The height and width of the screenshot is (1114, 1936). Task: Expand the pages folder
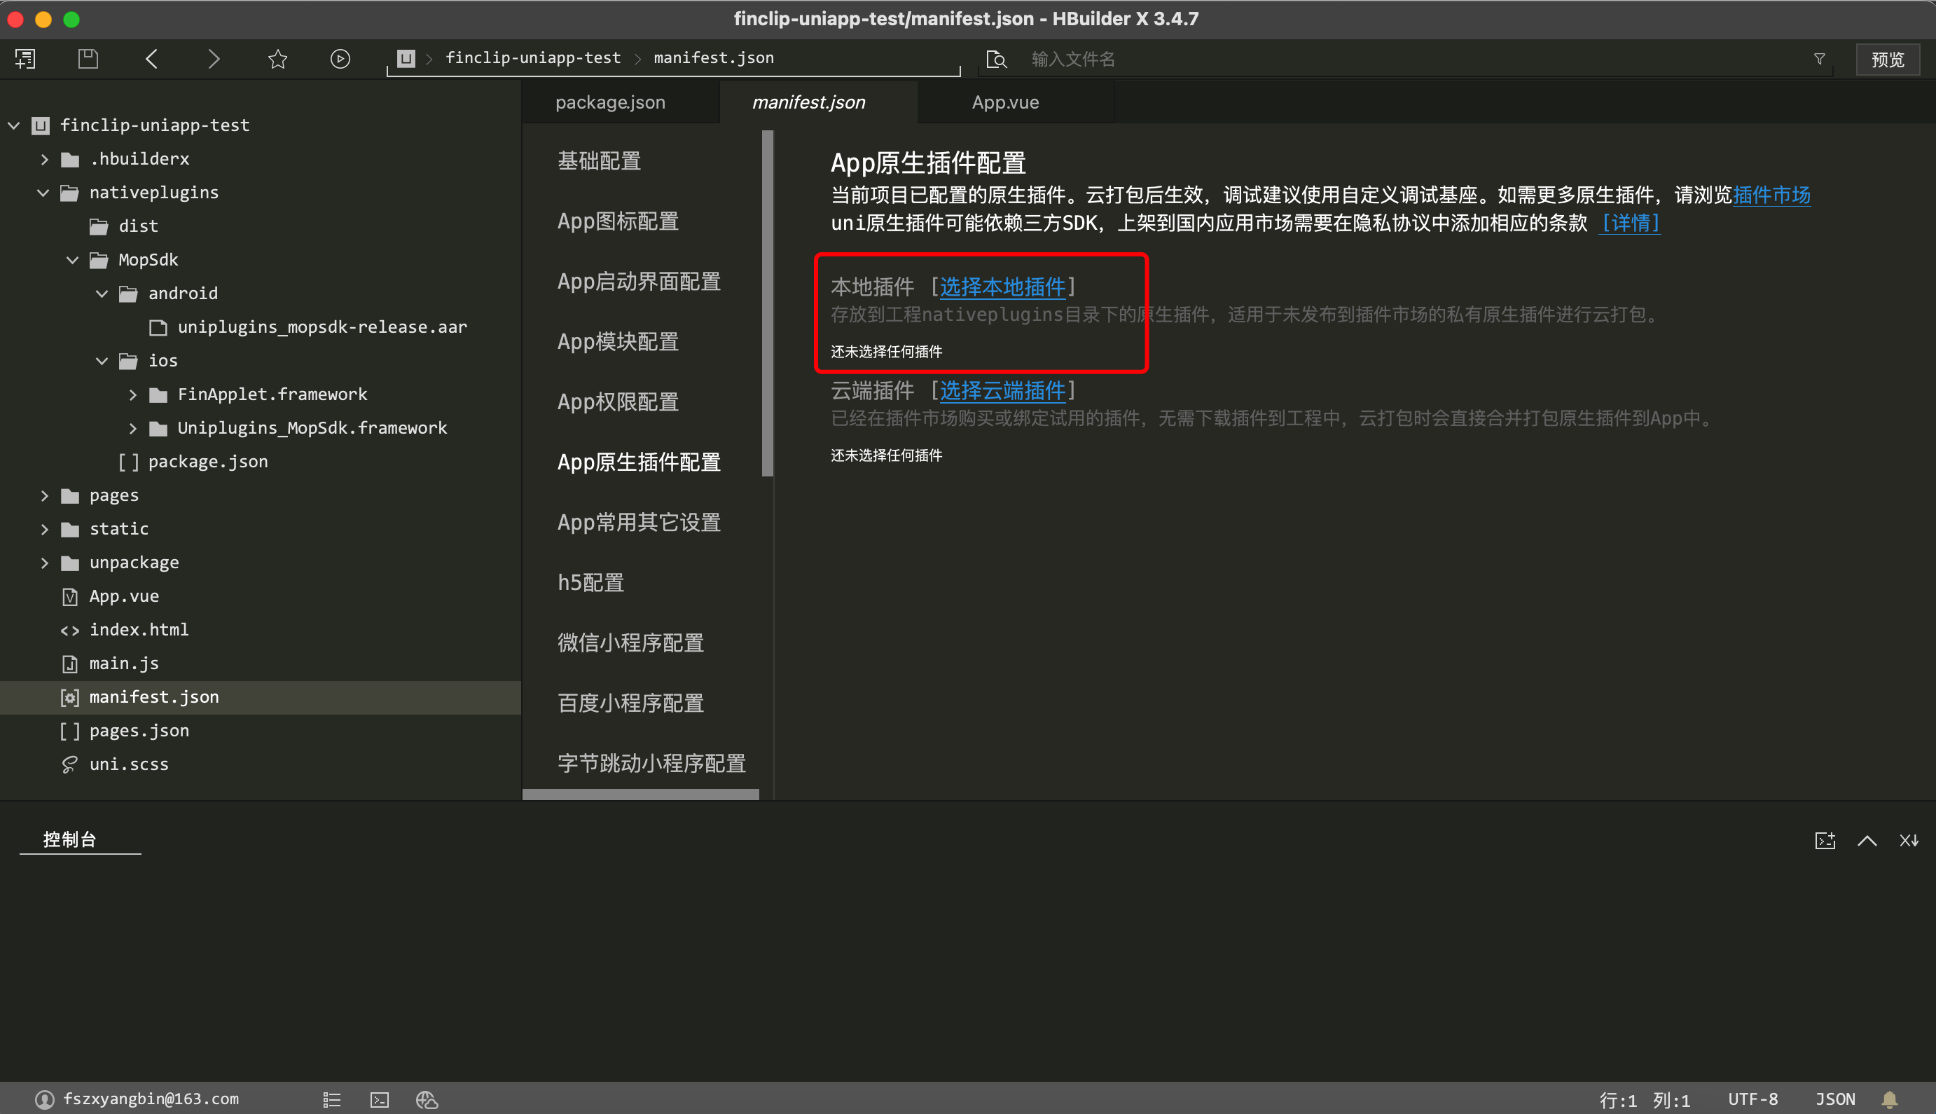[x=43, y=496]
